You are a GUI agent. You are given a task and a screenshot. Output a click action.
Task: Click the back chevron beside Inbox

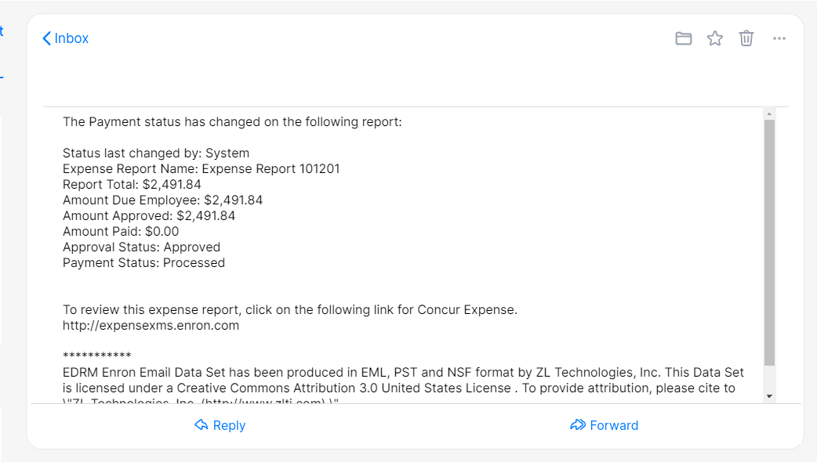click(x=46, y=38)
